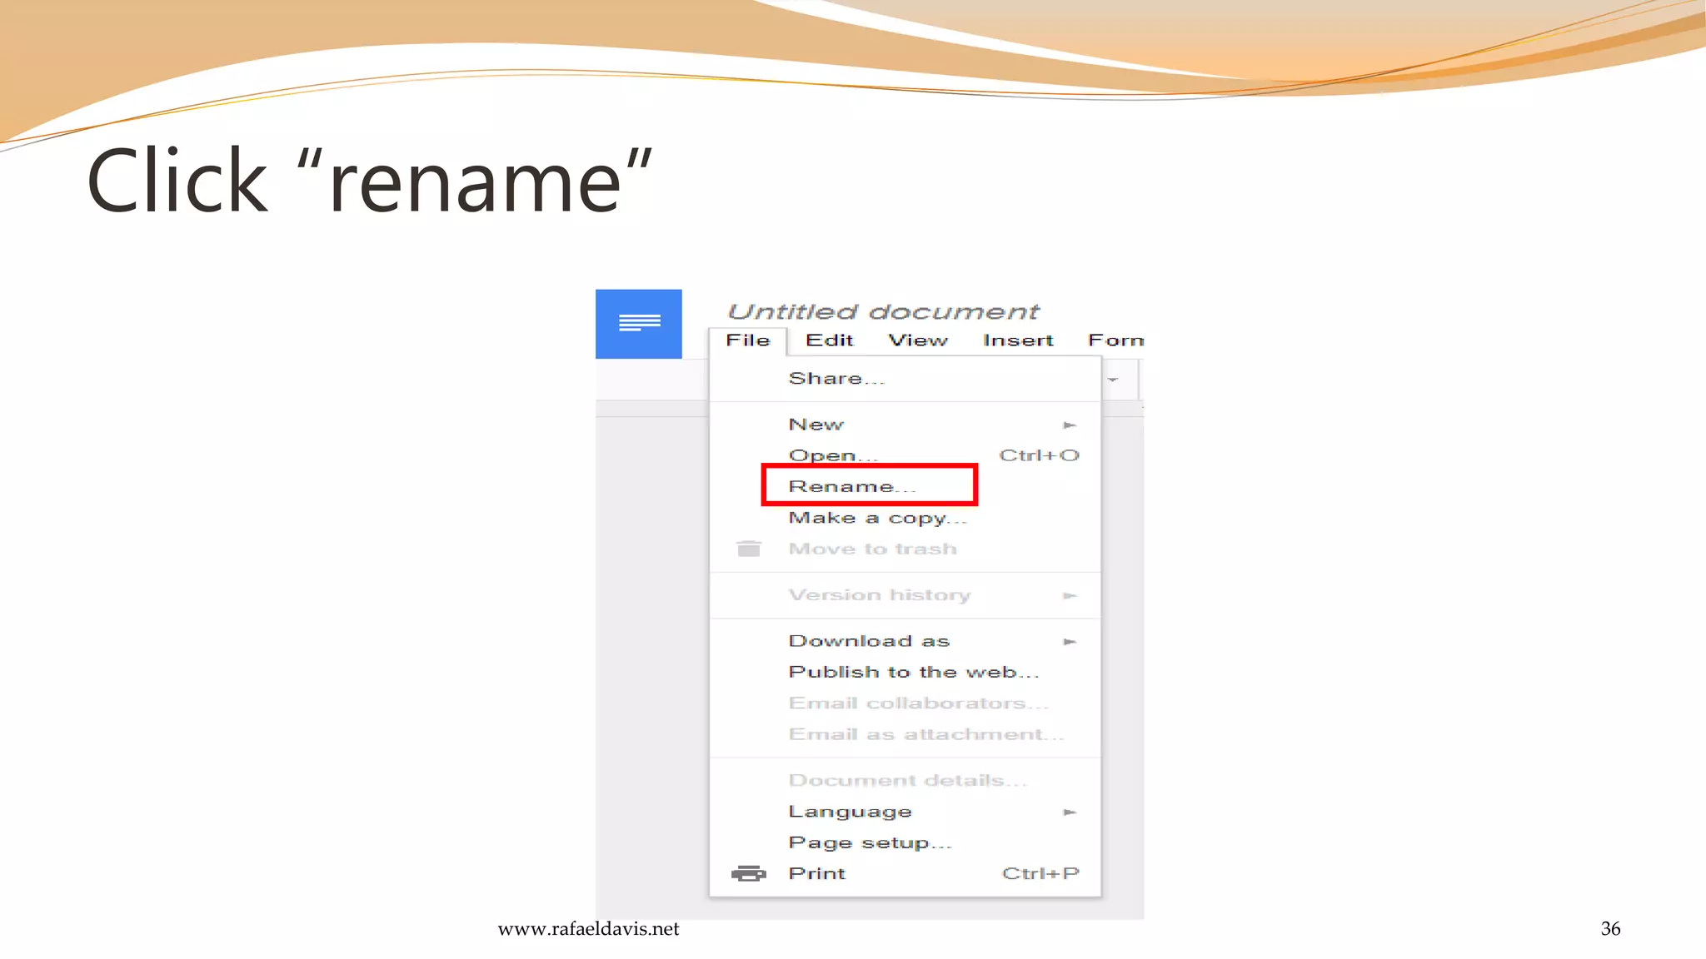Click the blue Google Docs home icon
This screenshot has height=959, width=1706.
pyautogui.click(x=638, y=324)
